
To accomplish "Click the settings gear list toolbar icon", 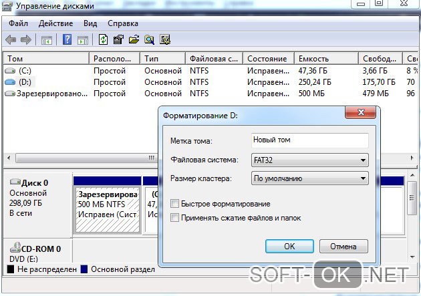I will pyautogui.click(x=165, y=39).
